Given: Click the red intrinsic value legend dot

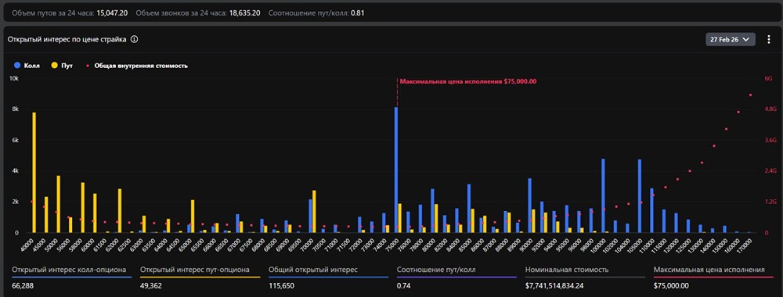Looking at the screenshot, I should tap(88, 66).
